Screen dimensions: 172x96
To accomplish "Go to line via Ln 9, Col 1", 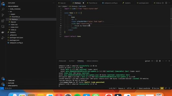I will click(x=113, y=88).
